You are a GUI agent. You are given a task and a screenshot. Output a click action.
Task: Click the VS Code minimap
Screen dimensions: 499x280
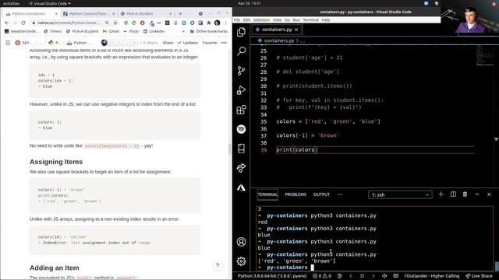pos(485,55)
